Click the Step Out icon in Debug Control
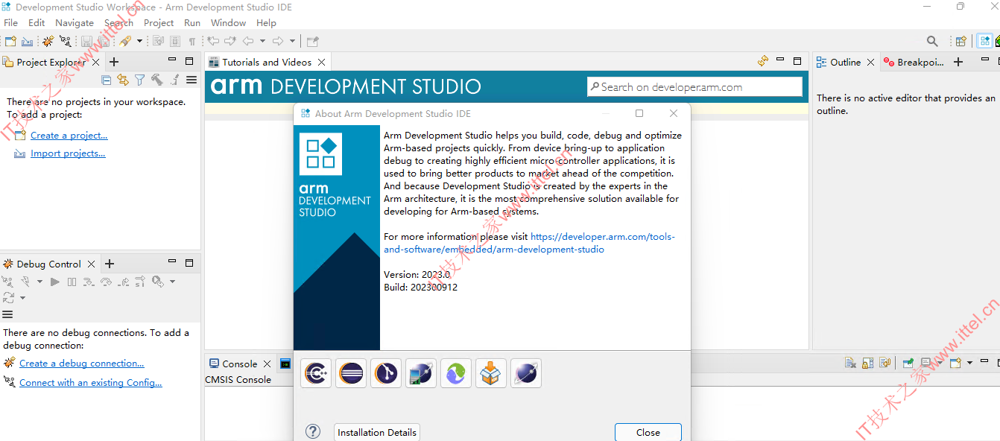This screenshot has height=441, width=1000. coord(123,282)
